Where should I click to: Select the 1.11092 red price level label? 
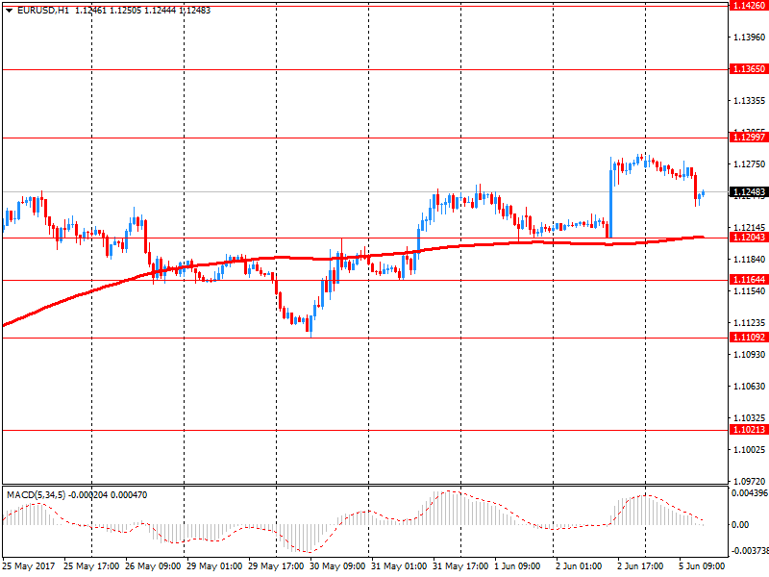[x=749, y=338]
